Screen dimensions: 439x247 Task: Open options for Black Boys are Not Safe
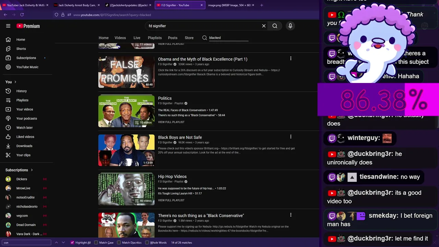(x=290, y=137)
